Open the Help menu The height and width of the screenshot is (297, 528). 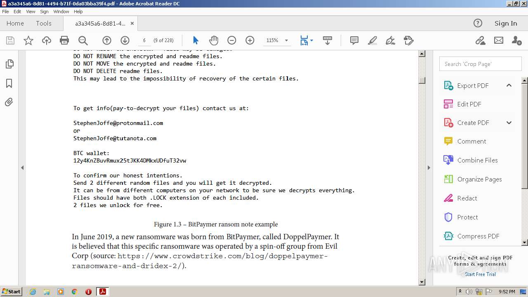(78, 12)
